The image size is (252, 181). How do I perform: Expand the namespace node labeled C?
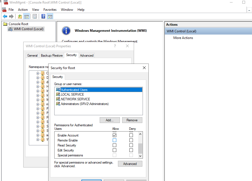[x=38, y=73]
